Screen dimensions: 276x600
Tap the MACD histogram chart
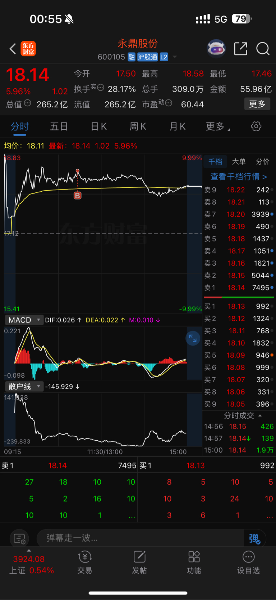coord(103,353)
